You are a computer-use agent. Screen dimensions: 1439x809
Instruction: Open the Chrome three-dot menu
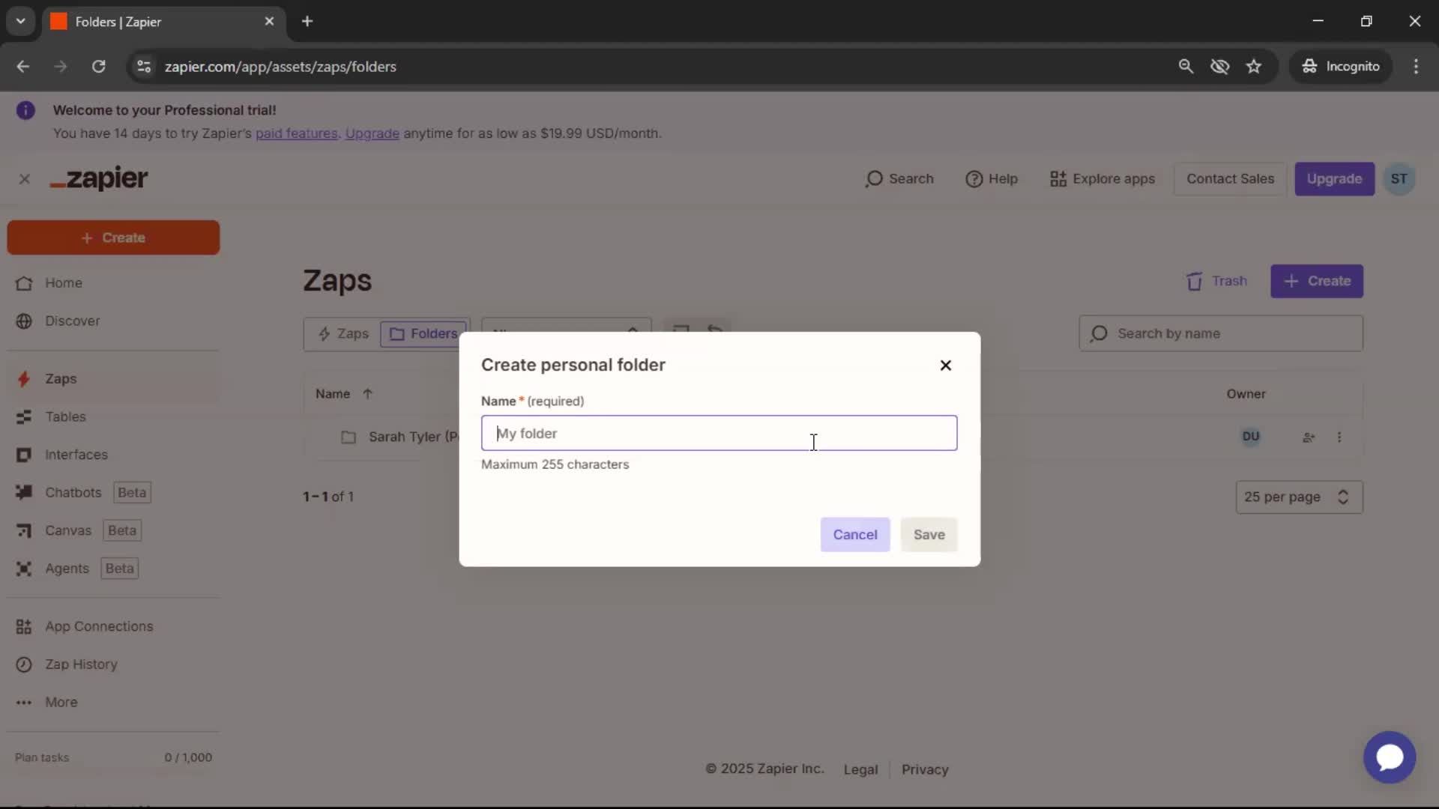(1416, 67)
